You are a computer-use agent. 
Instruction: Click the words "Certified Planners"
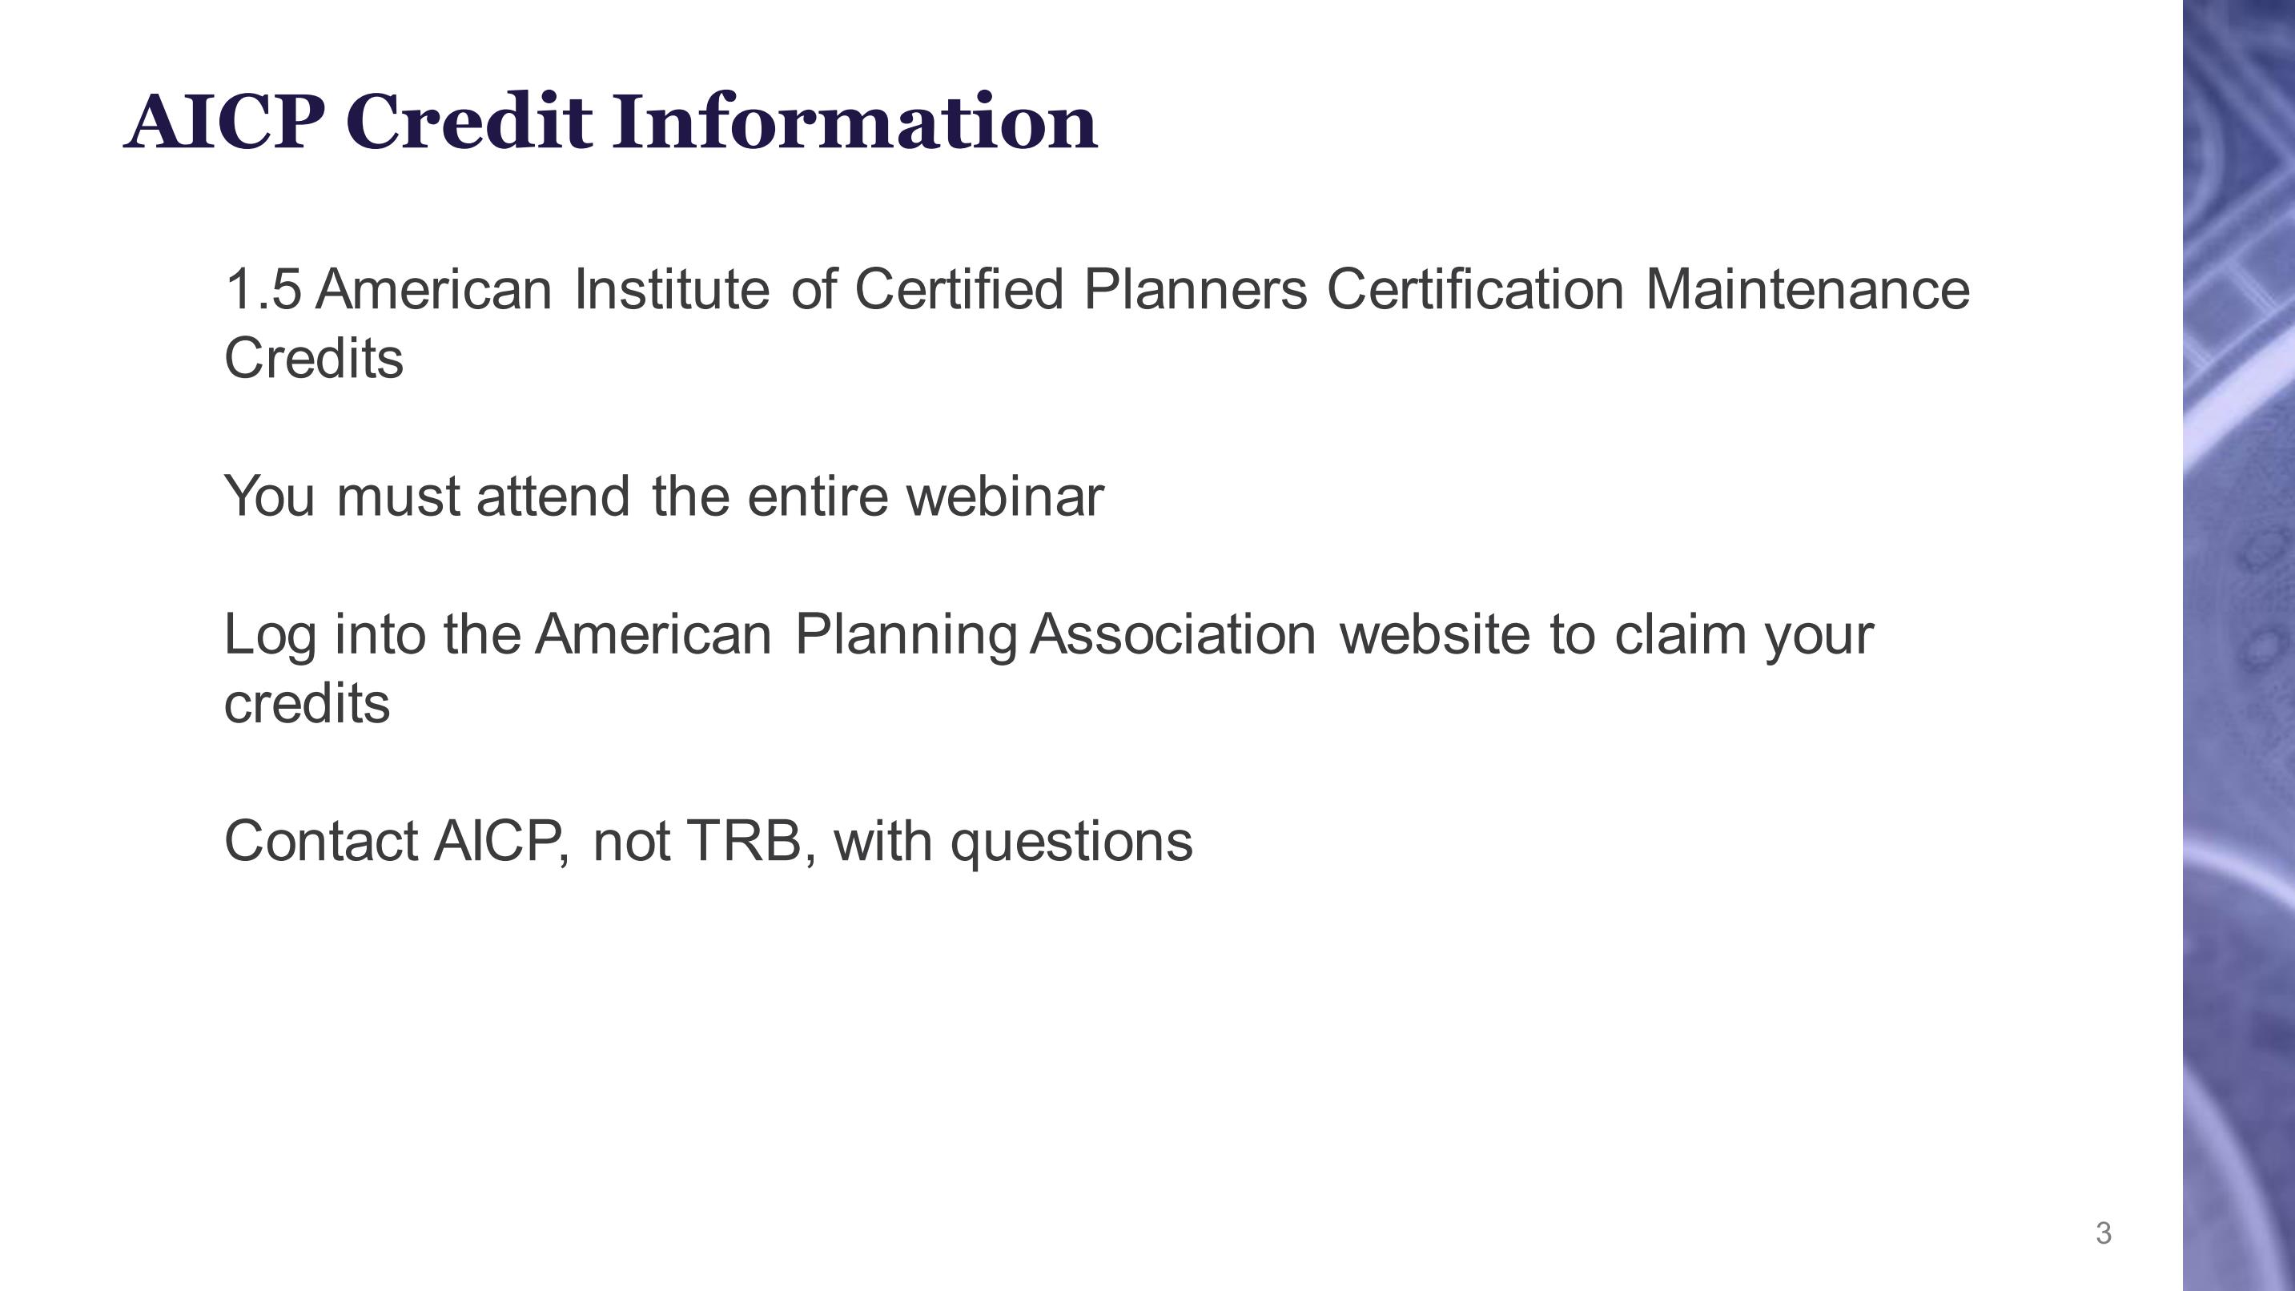tap(1081, 290)
